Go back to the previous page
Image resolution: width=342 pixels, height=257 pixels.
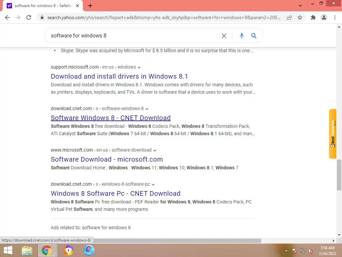point(7,17)
